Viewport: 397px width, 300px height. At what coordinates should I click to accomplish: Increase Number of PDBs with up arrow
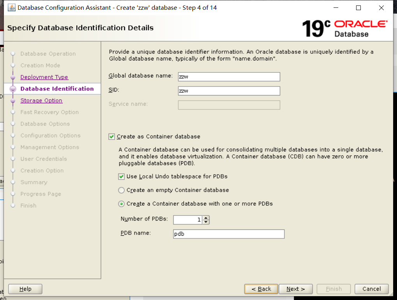tap(206, 218)
